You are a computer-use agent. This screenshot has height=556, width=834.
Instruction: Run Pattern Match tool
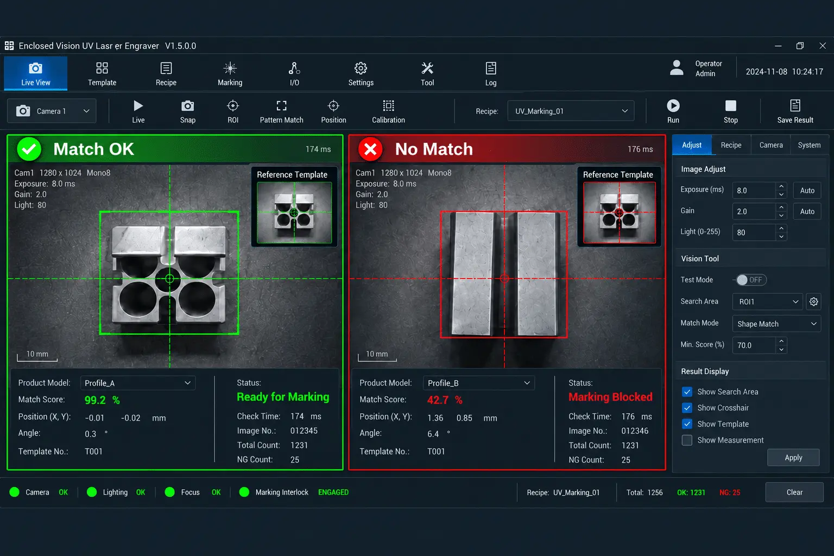click(282, 111)
